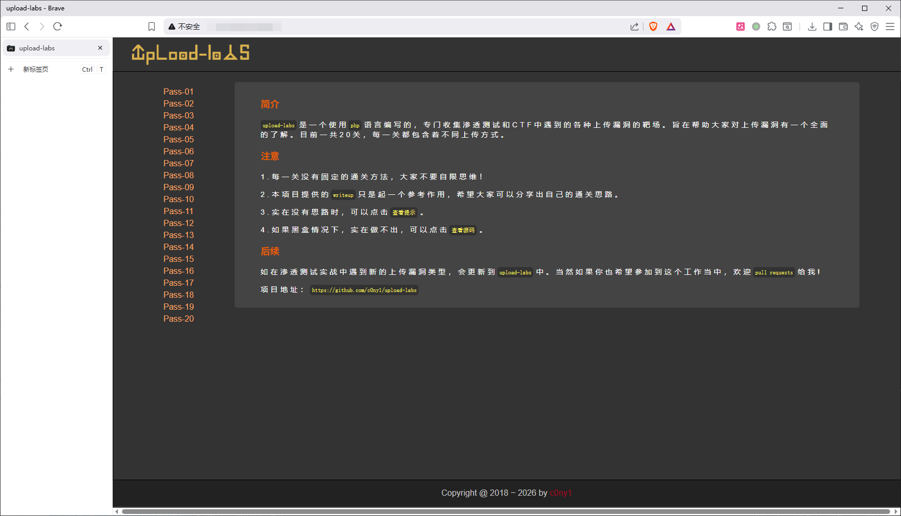901x516 pixels.
Task: Click the "简介" heading
Action: pos(270,104)
